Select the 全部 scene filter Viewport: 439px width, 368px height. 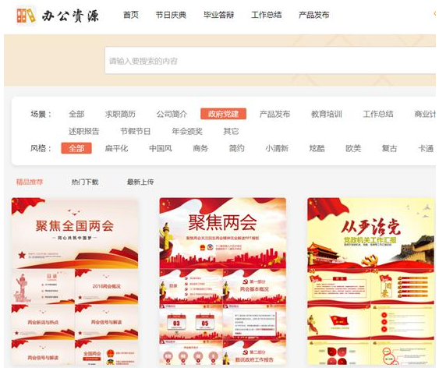coord(76,114)
